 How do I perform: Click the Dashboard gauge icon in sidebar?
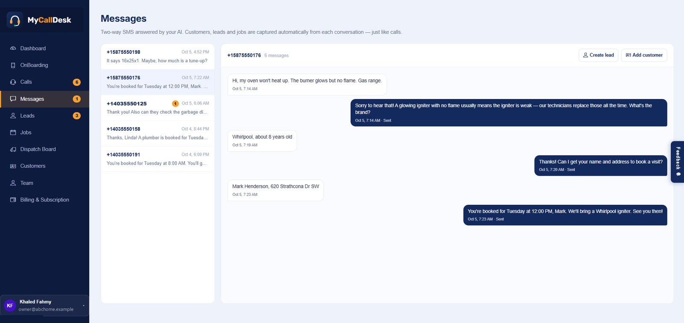click(13, 48)
